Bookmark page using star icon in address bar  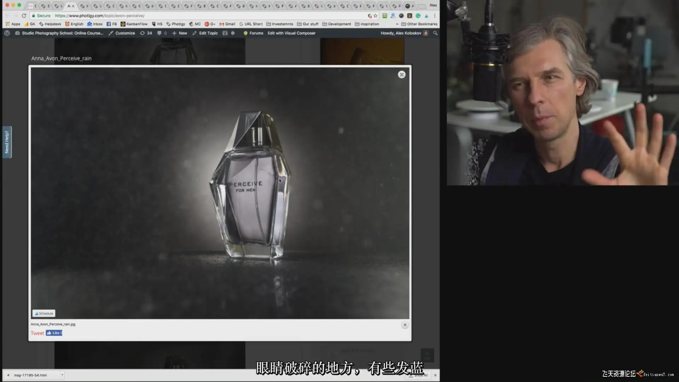tap(376, 16)
